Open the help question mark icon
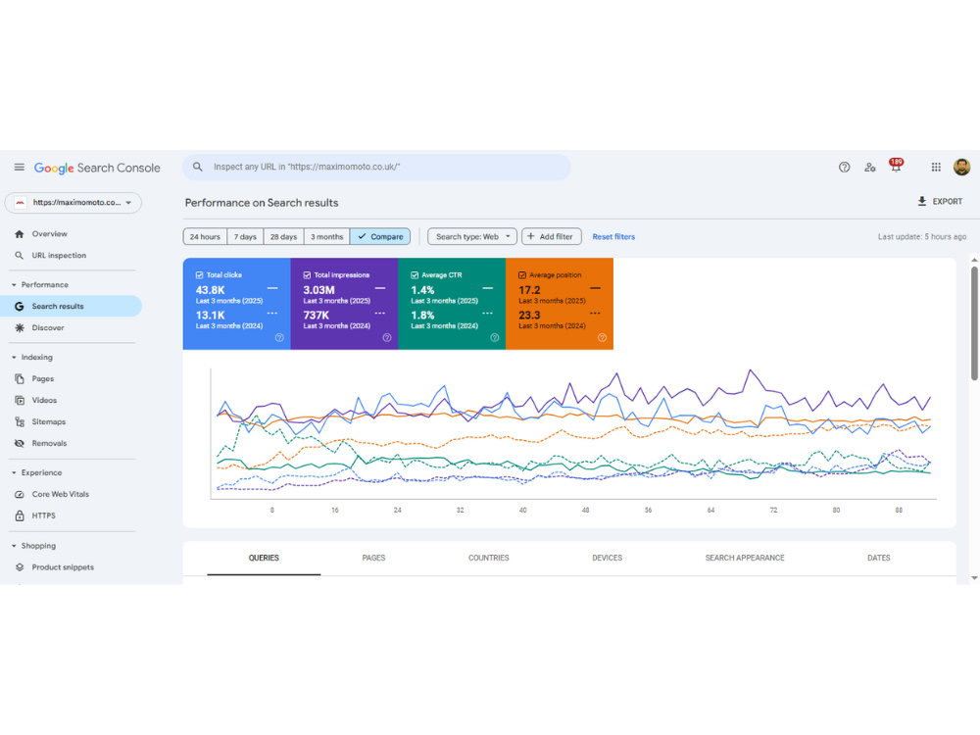Screen dimensions: 980x735 844,168
